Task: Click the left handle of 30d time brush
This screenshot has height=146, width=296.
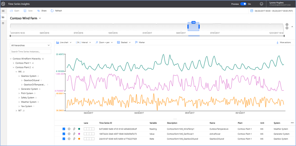Action: click(x=188, y=27)
